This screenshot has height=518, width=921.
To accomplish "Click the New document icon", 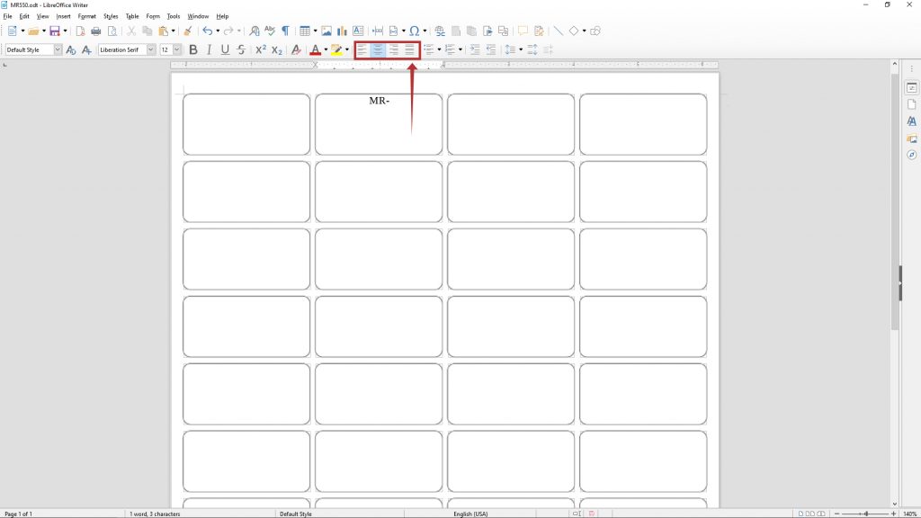I will (x=12, y=31).
